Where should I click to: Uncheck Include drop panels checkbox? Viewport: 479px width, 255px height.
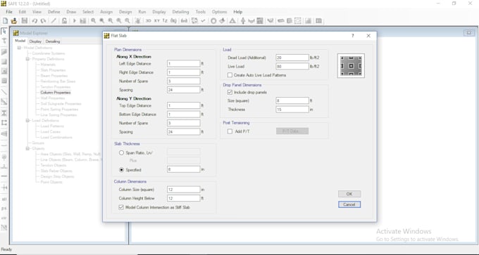click(x=230, y=92)
